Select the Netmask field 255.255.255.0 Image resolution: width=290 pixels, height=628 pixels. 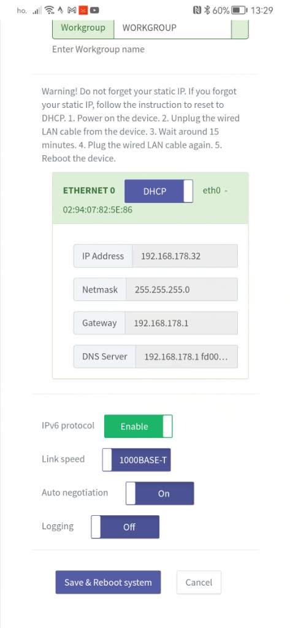click(x=182, y=289)
